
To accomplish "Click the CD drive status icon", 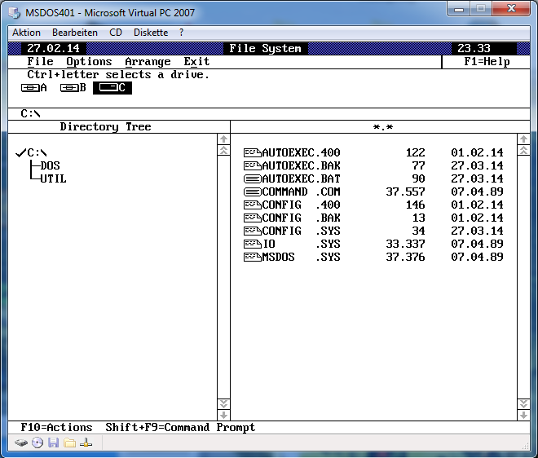I will (37, 443).
